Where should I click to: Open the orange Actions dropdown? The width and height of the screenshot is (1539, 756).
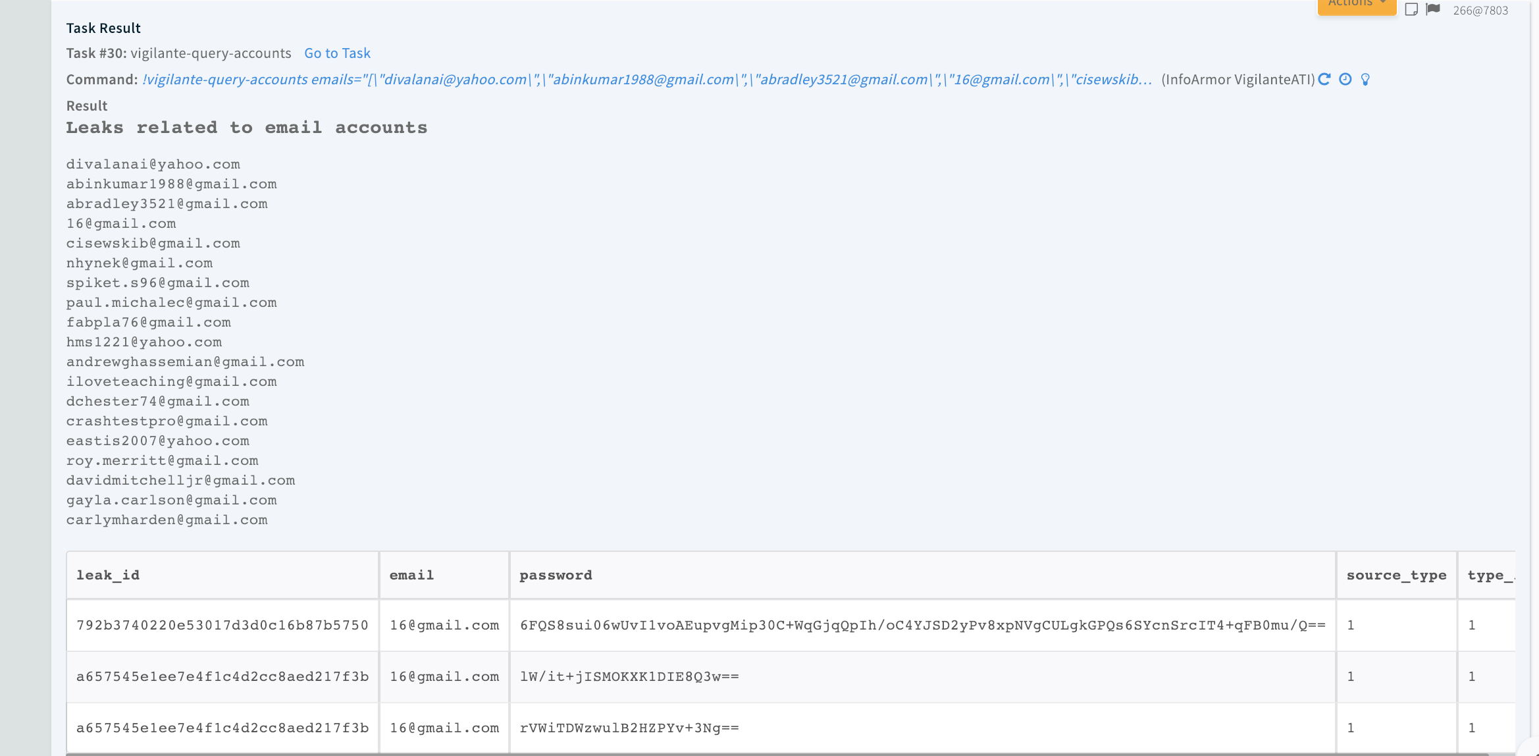(x=1356, y=5)
